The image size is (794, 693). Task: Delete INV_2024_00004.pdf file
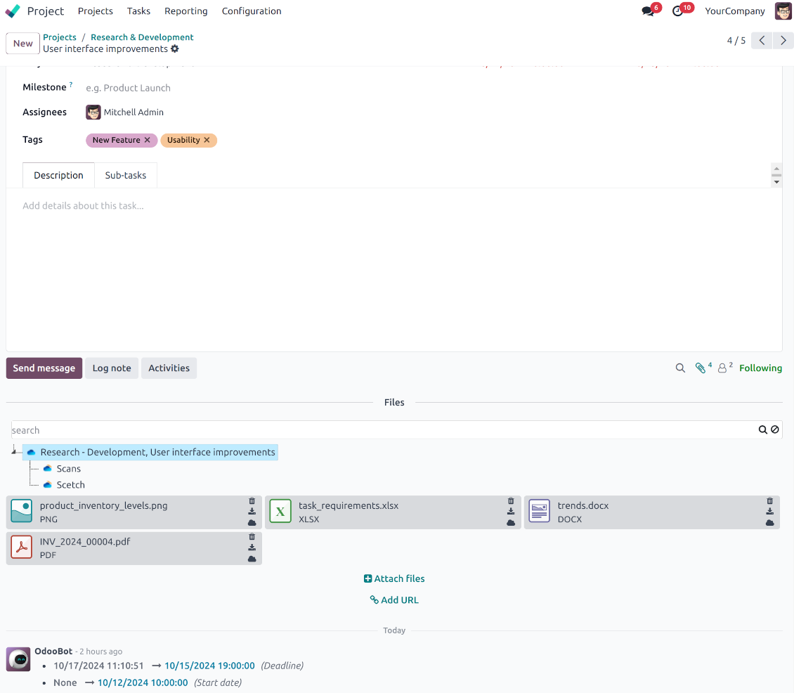point(252,537)
